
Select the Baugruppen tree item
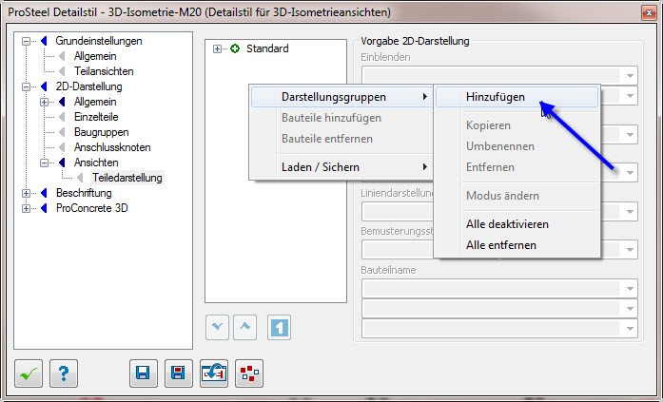(x=102, y=132)
